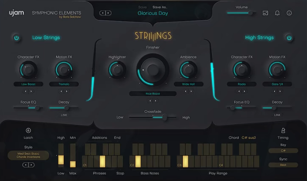The image size is (307, 181).
Task: Adjust High Strings Decay slider
Action: click(277, 108)
